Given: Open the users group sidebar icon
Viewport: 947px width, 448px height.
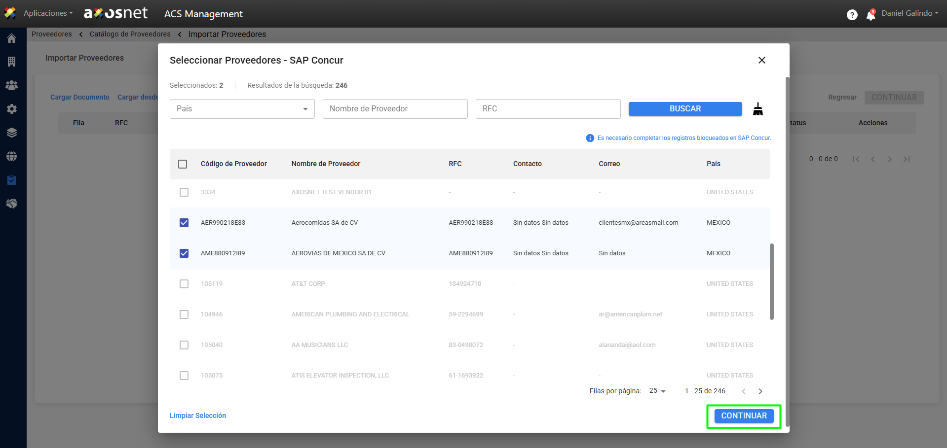Looking at the screenshot, I should pos(12,85).
